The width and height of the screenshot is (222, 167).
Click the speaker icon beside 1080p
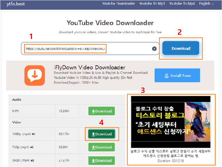[x=33, y=134]
